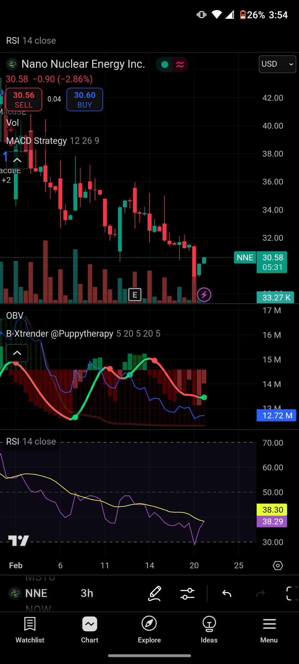Select the Vol indicator label
Screen dimensions: 299x664
(13, 123)
